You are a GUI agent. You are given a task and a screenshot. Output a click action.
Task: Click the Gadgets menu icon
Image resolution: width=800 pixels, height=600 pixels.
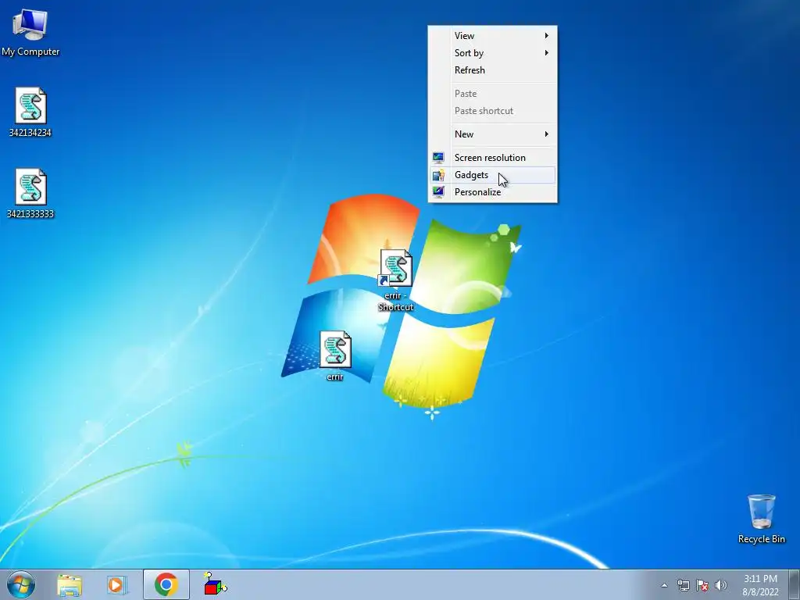point(438,175)
